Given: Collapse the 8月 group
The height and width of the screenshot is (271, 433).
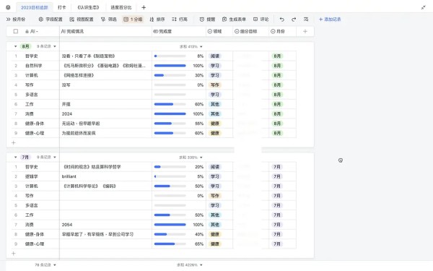Looking at the screenshot, I should pos(15,46).
